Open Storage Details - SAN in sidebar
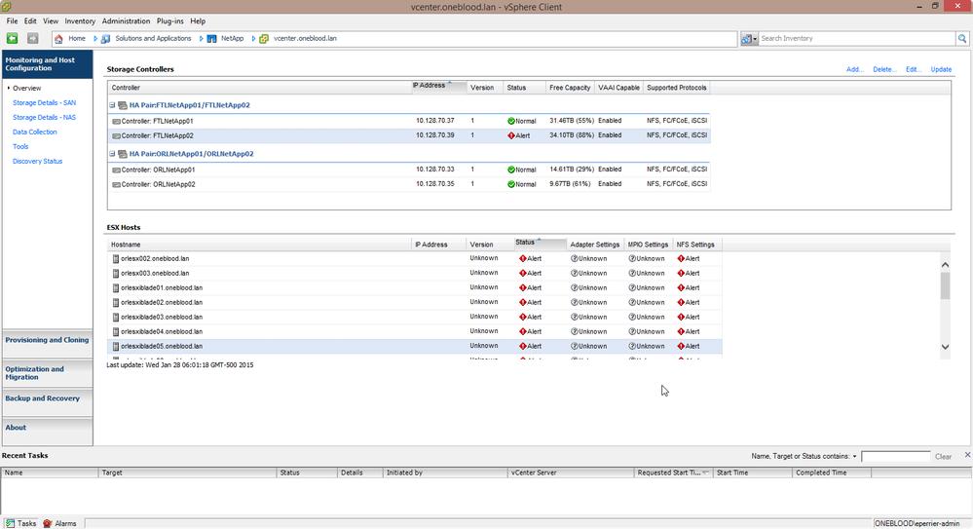 tap(44, 102)
